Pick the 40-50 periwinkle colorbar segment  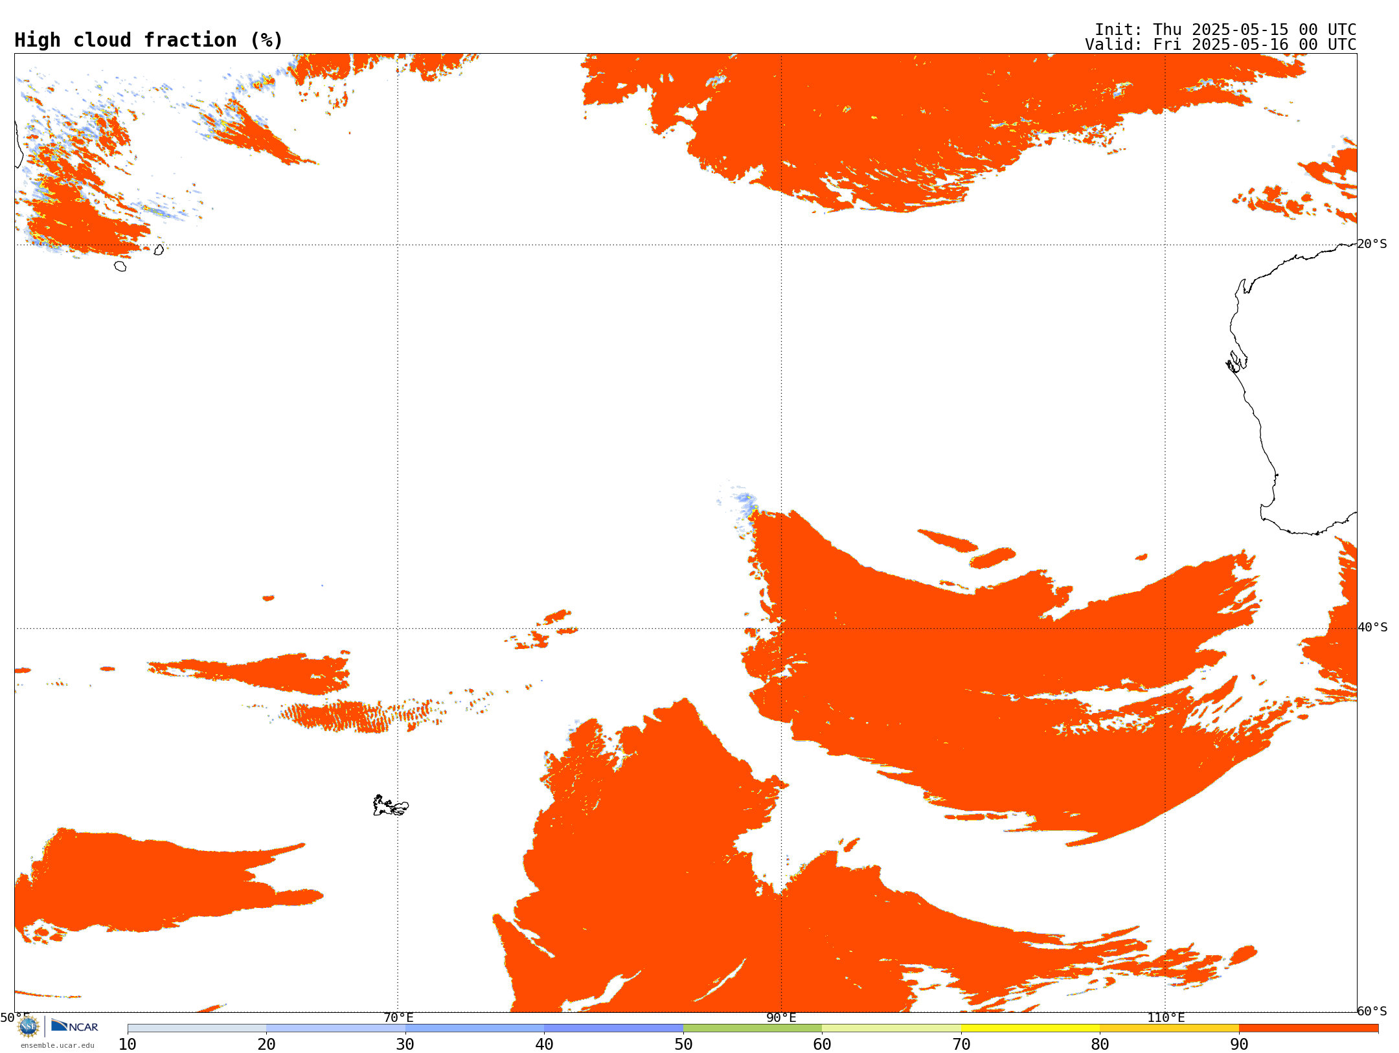(x=614, y=1028)
